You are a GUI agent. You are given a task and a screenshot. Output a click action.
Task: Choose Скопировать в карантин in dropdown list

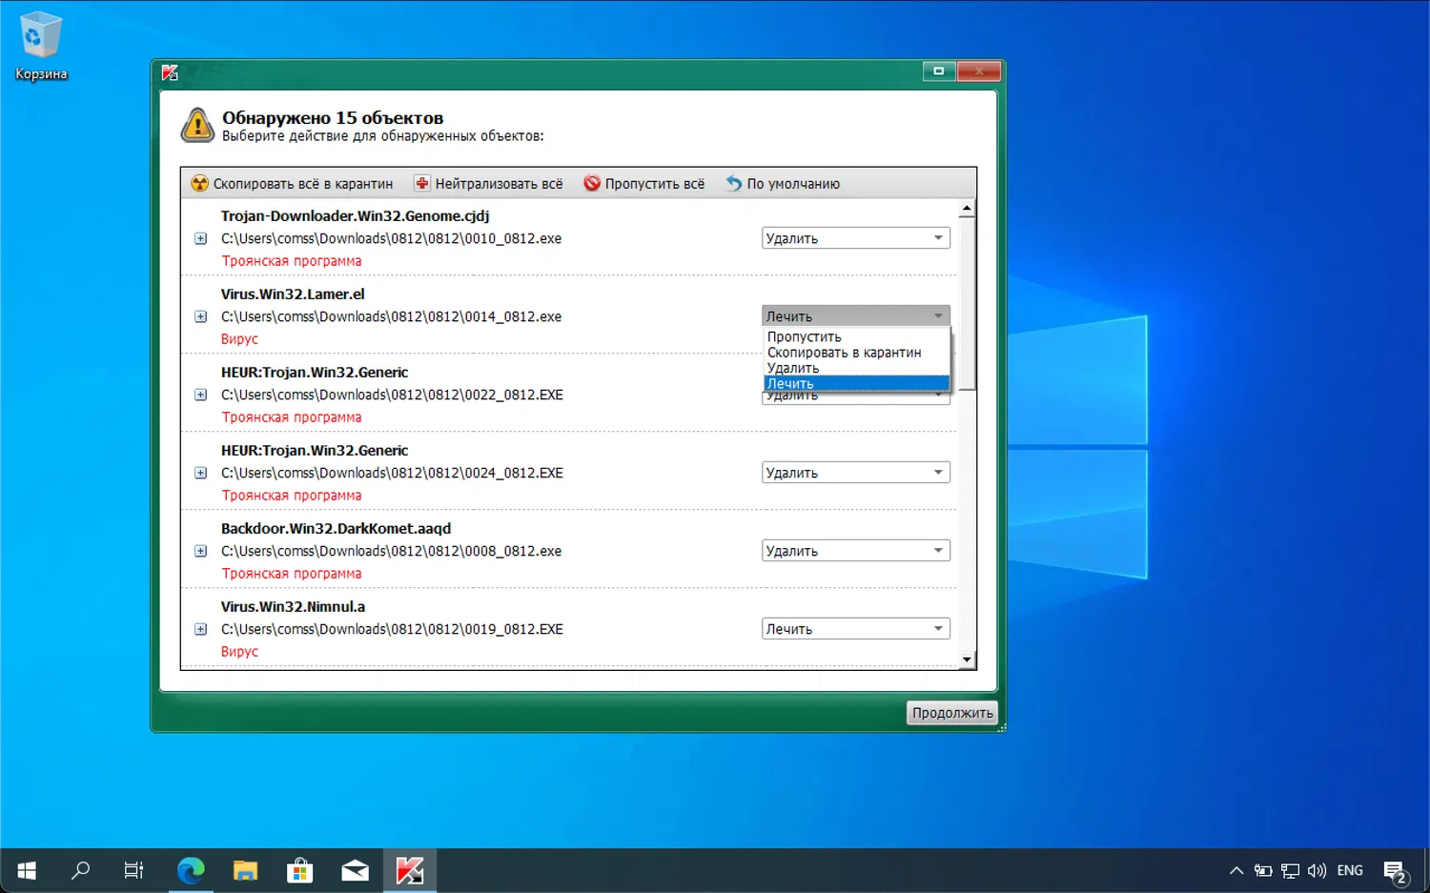[856, 353]
